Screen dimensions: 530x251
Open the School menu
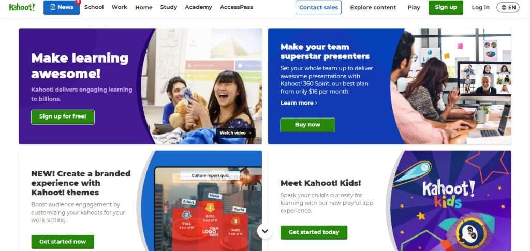tap(94, 7)
